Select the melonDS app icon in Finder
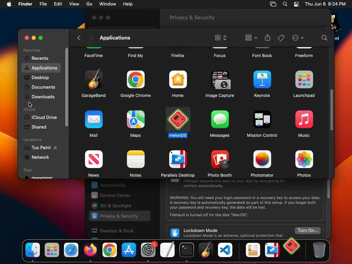 click(x=178, y=119)
